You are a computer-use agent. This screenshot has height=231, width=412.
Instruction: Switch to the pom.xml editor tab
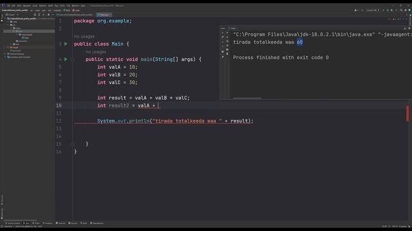pyautogui.click(x=75, y=15)
